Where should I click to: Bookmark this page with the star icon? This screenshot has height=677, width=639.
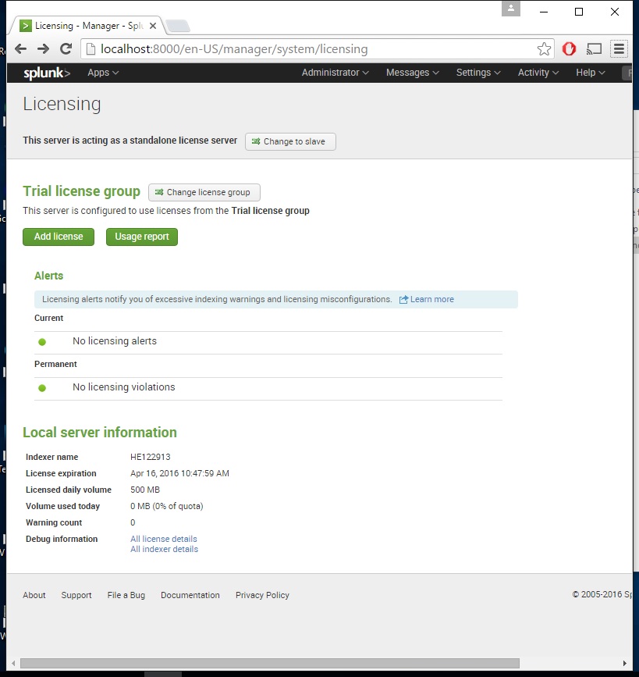pyautogui.click(x=544, y=49)
